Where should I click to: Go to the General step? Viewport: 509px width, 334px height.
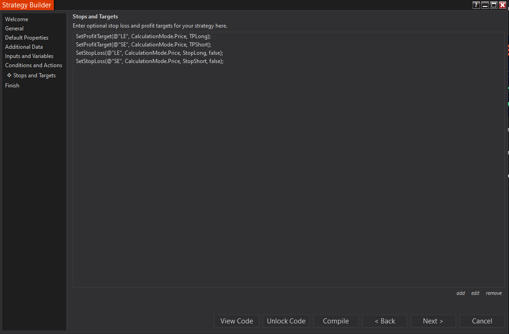click(x=14, y=29)
